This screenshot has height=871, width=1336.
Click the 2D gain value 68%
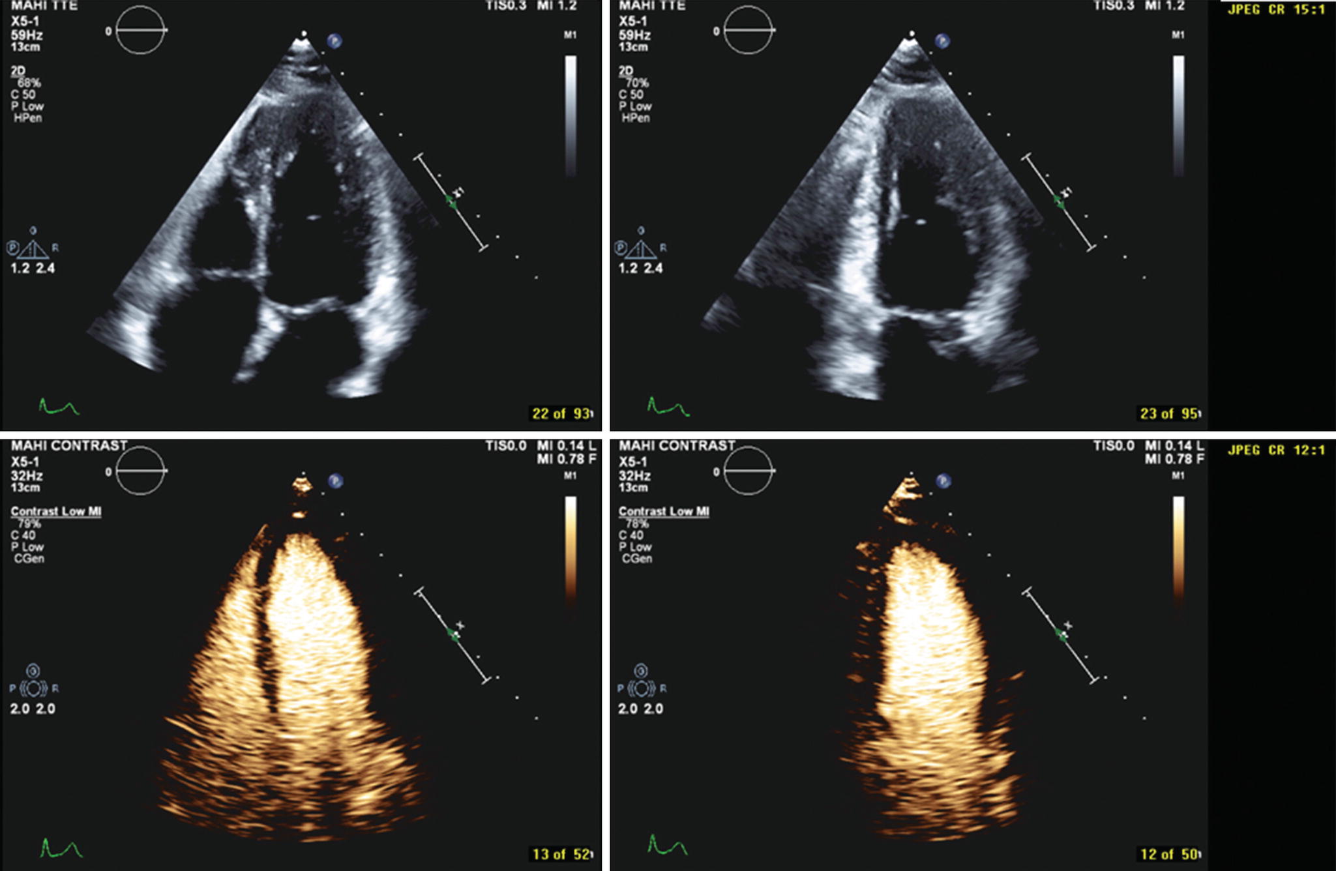[x=29, y=83]
